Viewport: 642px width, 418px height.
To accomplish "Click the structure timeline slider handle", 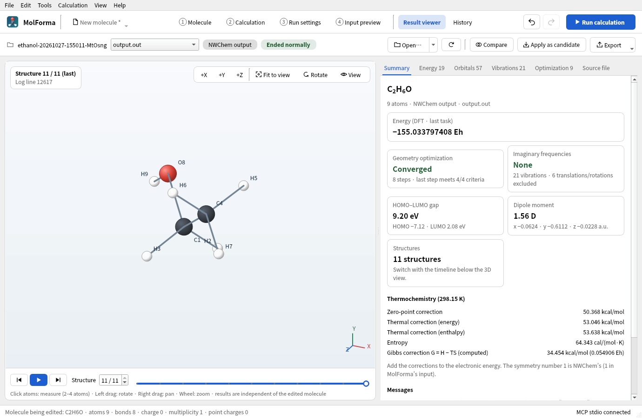I will point(366,384).
